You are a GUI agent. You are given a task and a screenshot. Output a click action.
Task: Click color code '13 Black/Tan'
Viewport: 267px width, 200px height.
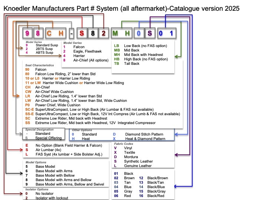pos(152,182)
